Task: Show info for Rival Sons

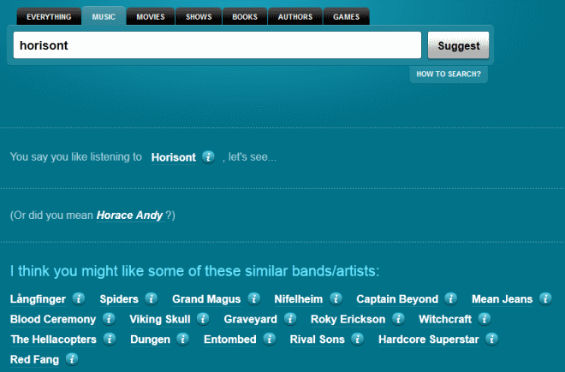Action: point(358,339)
